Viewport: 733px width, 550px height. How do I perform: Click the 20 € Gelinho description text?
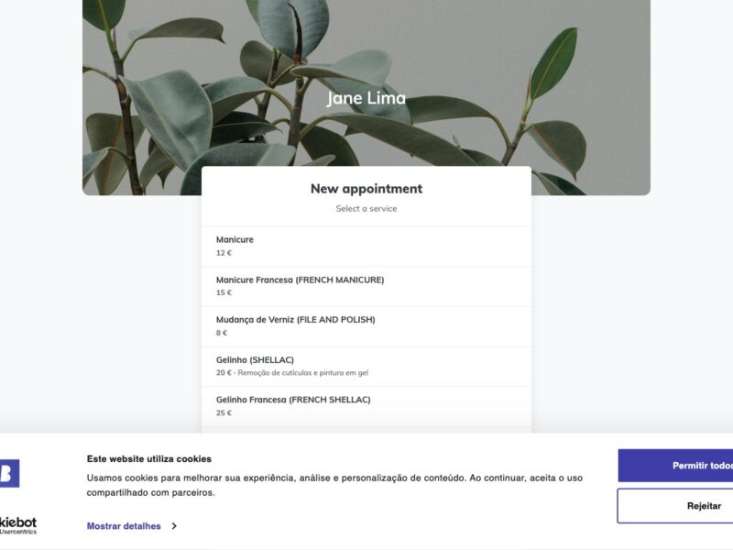(x=292, y=373)
